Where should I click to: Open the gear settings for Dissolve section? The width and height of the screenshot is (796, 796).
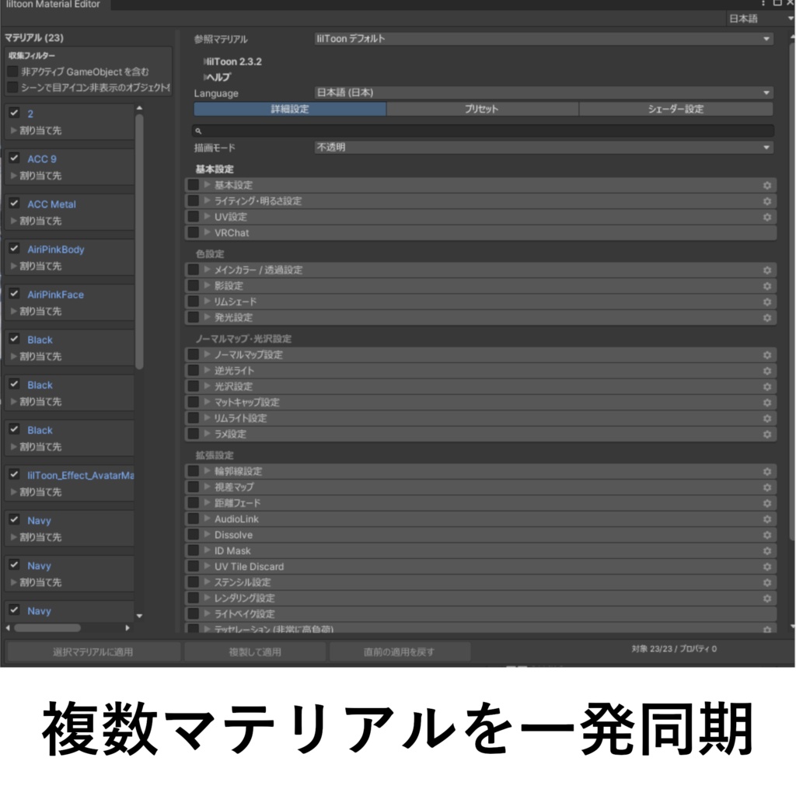click(x=766, y=535)
